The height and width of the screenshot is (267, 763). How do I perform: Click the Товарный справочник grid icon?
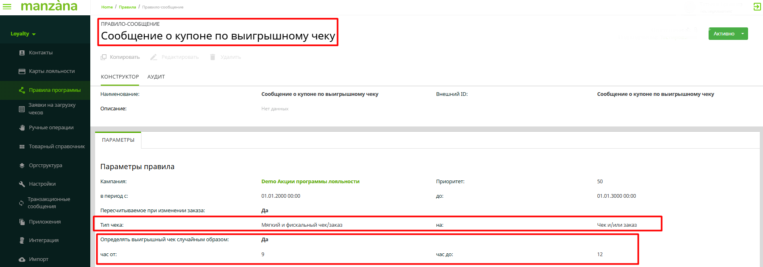22,147
